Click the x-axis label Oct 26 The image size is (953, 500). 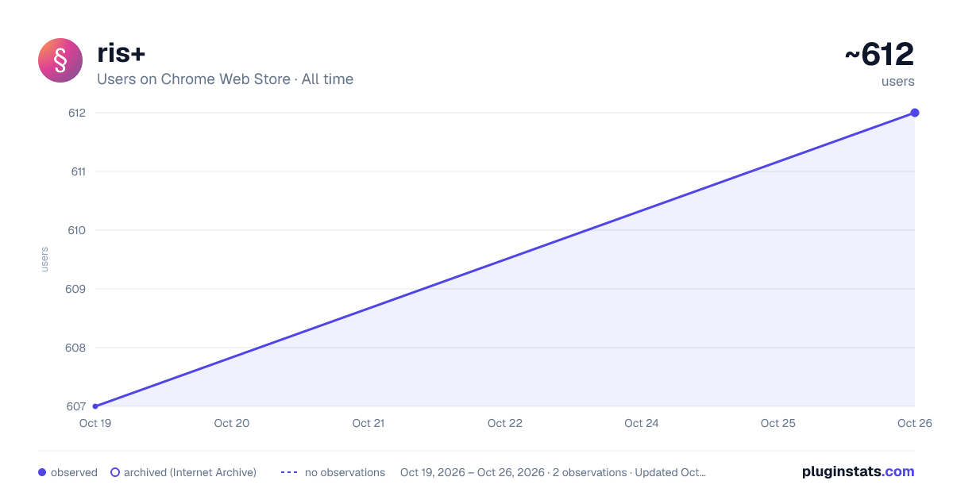(915, 423)
